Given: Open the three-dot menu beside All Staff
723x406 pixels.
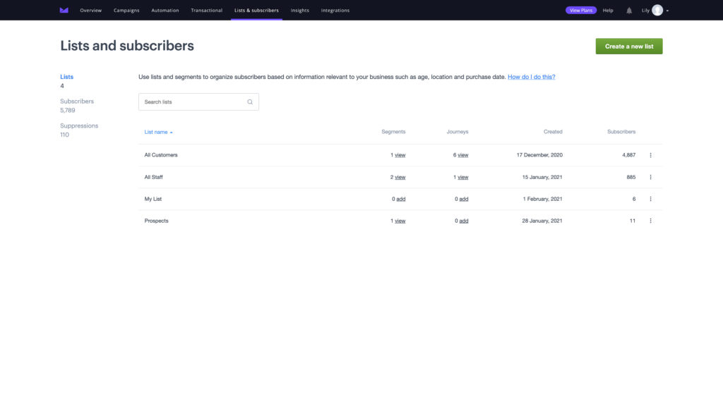Looking at the screenshot, I should pos(650,176).
